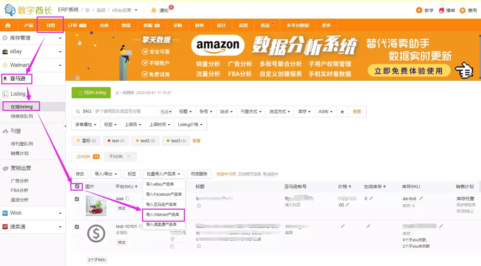This screenshot has height=266, width=481.
Task: Uncheck the checkbox for SKU test-10101
Action: (x=77, y=227)
